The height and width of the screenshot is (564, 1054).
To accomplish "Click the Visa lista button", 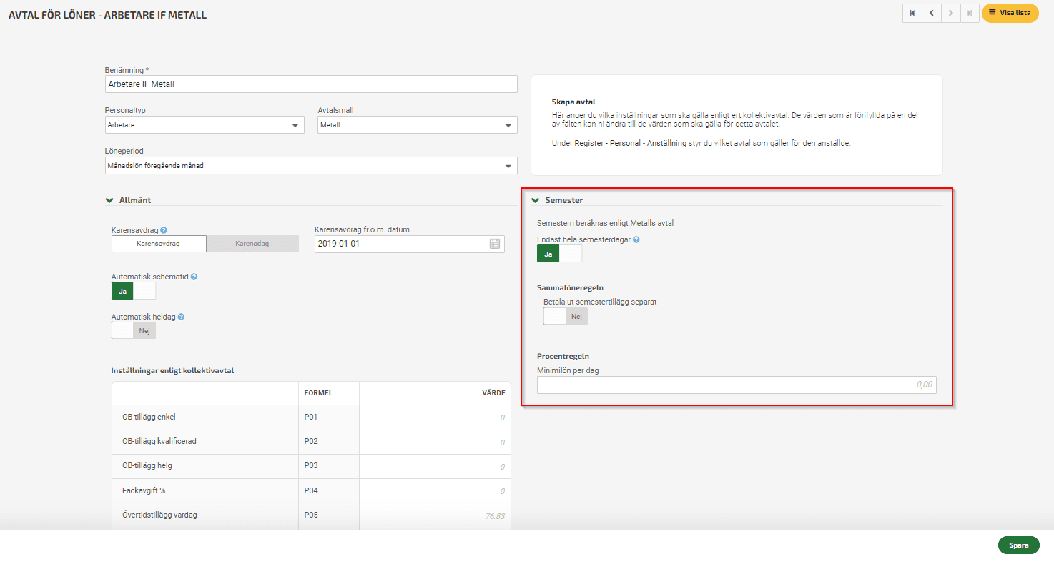I will tap(1010, 13).
